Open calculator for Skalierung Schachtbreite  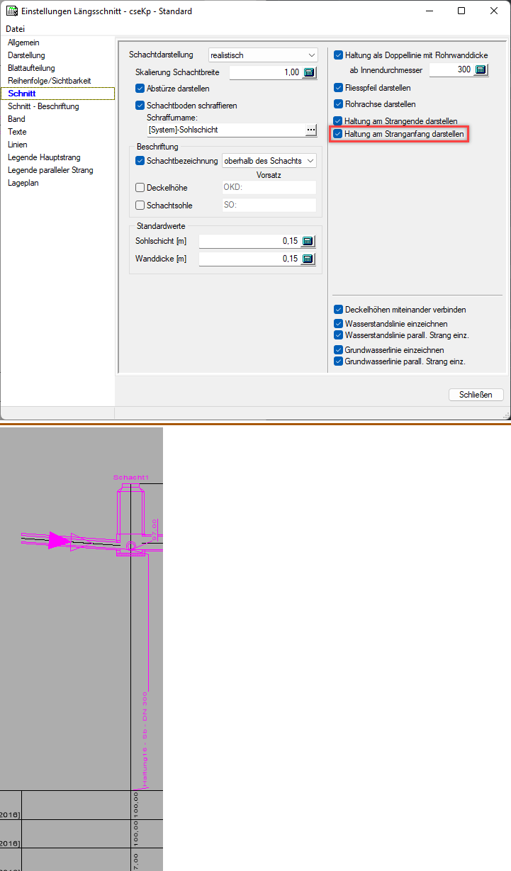pyautogui.click(x=309, y=72)
